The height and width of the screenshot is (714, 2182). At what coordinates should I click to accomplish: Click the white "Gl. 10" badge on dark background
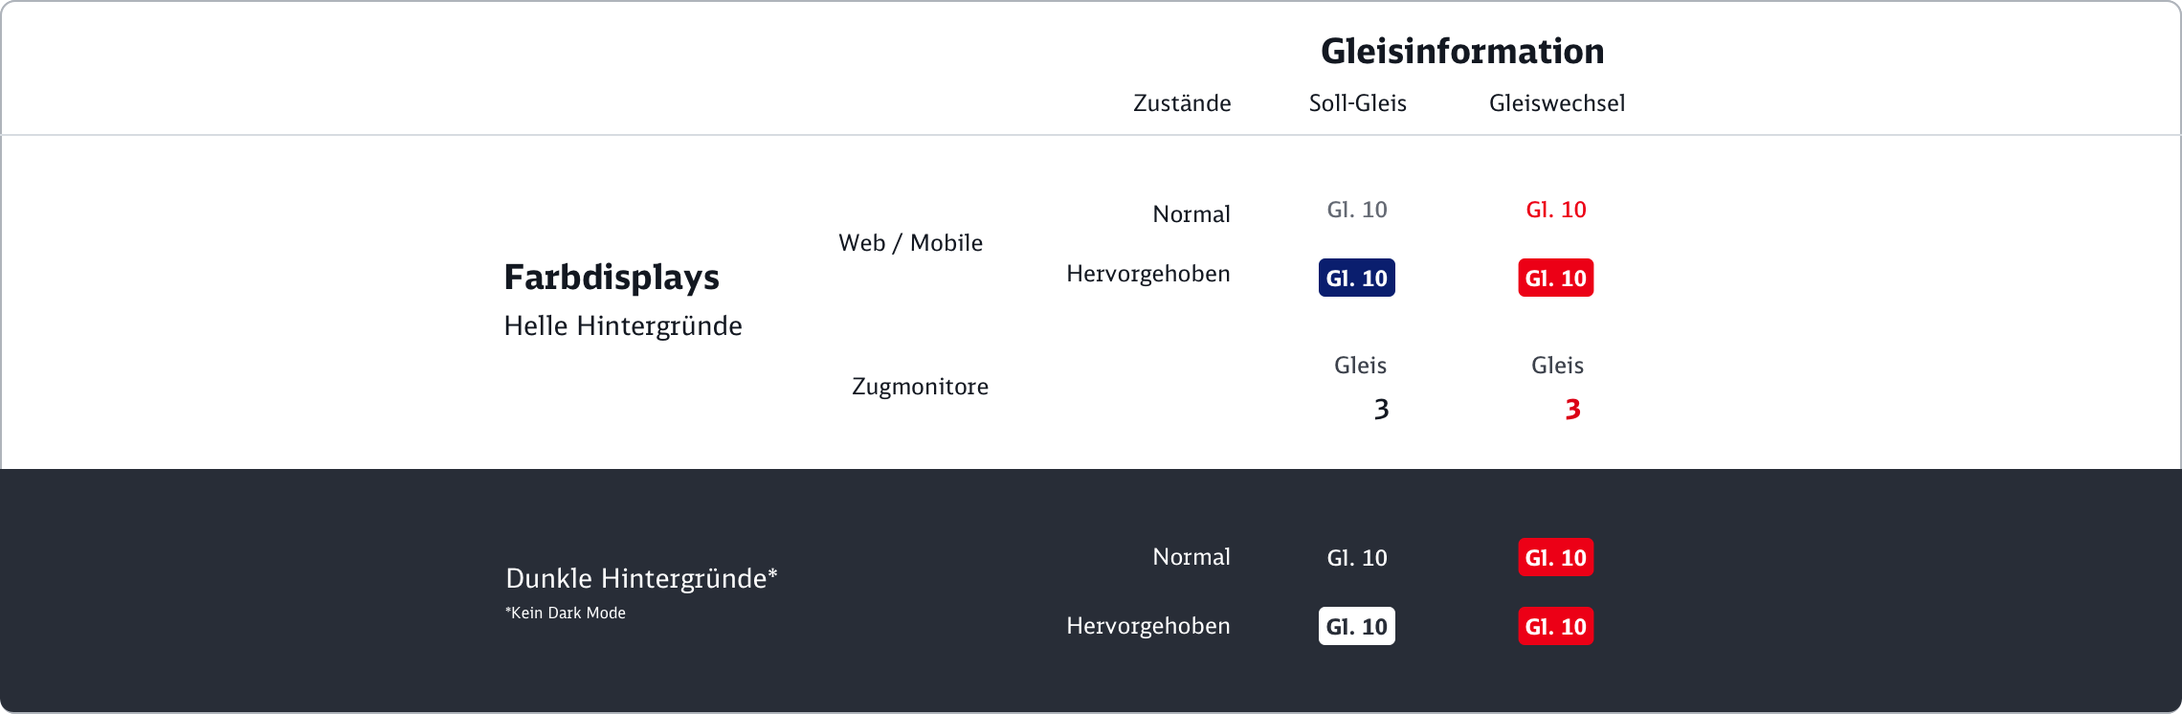[1356, 626]
